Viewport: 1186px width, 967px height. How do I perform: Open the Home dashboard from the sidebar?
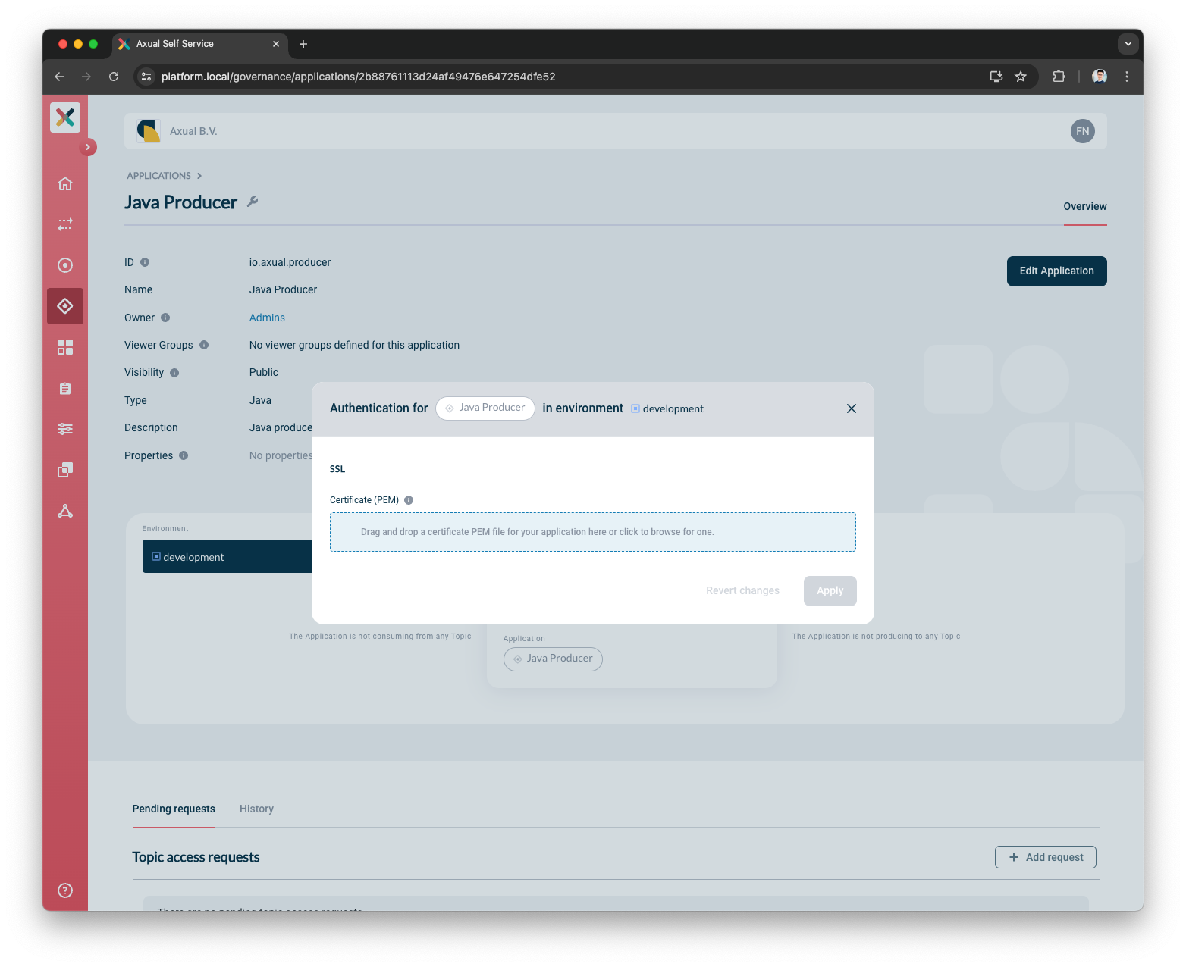point(65,183)
